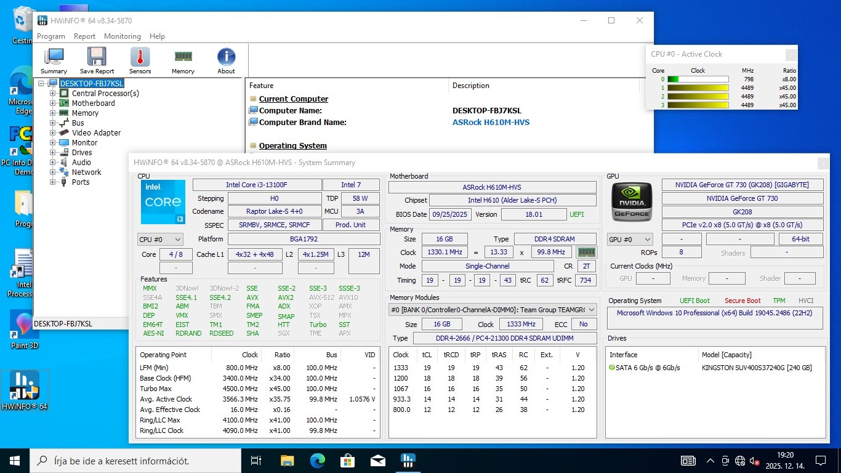Open the About info icon
841x473 pixels.
click(x=226, y=60)
